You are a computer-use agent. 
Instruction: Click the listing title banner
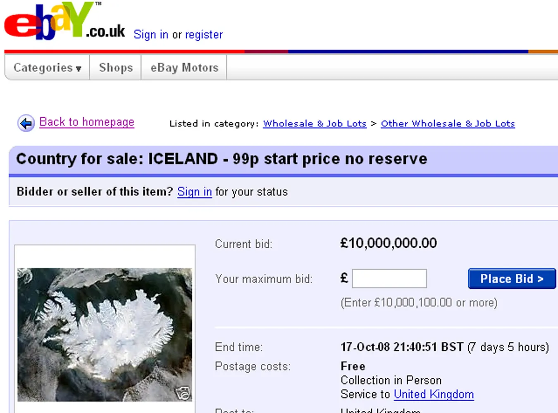[x=221, y=159]
